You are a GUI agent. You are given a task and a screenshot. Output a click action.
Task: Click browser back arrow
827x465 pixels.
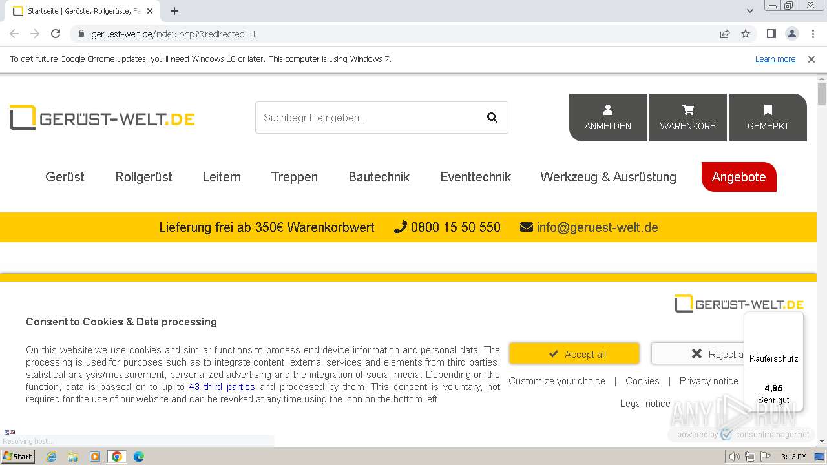click(x=14, y=34)
